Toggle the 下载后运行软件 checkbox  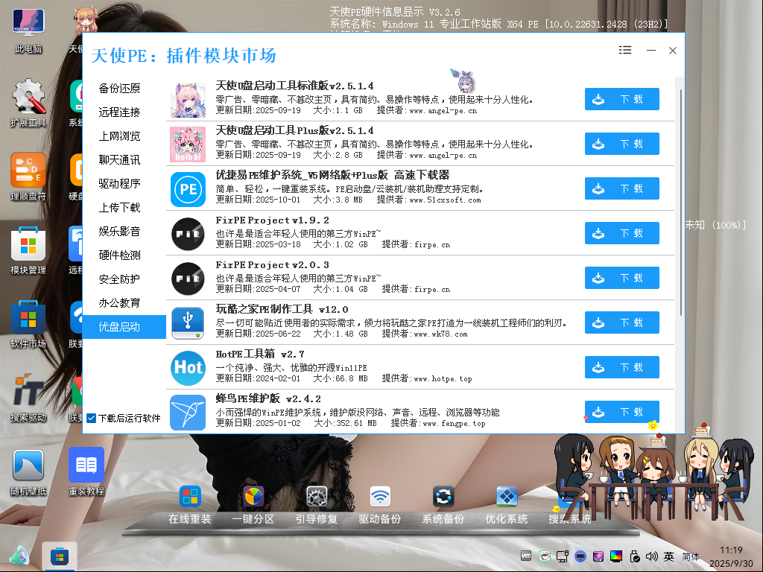click(92, 419)
